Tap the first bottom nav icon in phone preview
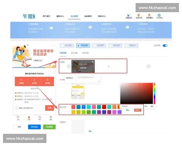182x146 pixels. (x=18, y=118)
